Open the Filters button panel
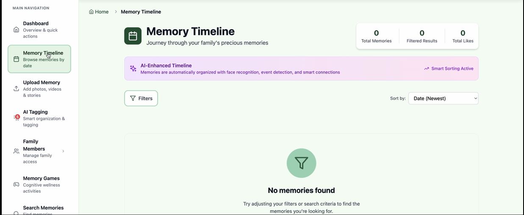Screen dimensions: 524x215 [141, 98]
